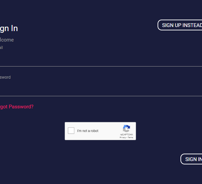This screenshot has height=184, width=202.
Task: Focus the Email input field
Action: click(101, 58)
